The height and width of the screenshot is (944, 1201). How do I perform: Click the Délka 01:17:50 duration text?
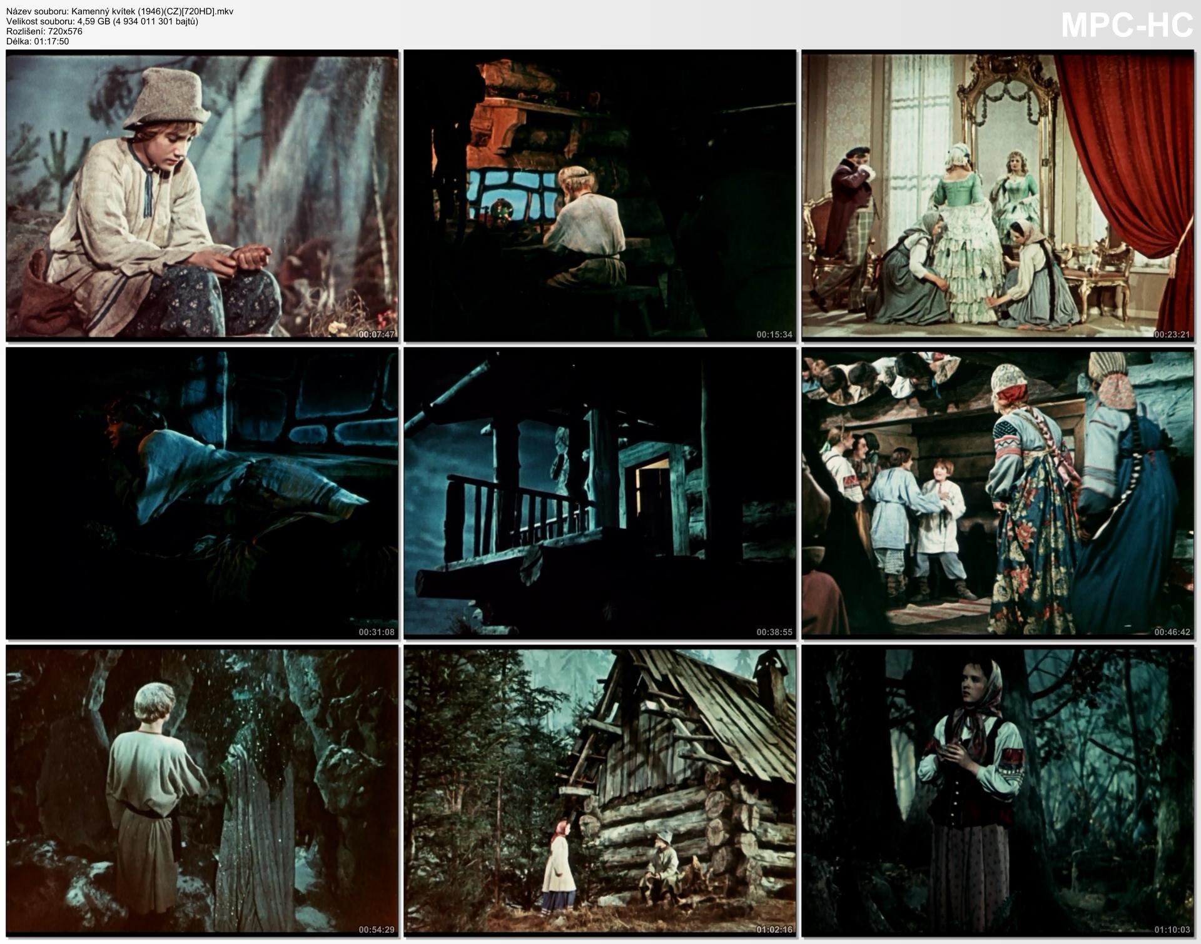coord(38,41)
